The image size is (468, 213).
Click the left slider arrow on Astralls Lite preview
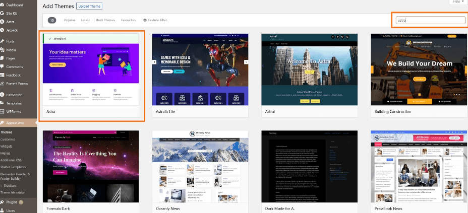tap(155, 62)
